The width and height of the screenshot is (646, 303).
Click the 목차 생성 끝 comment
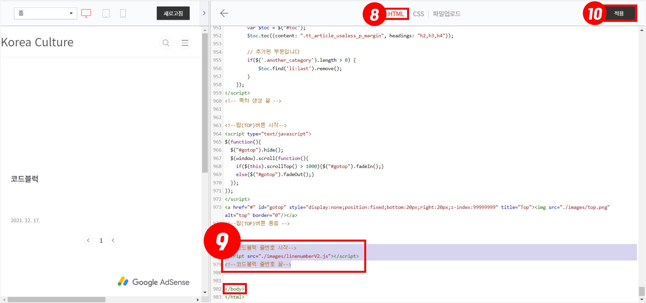[253, 101]
